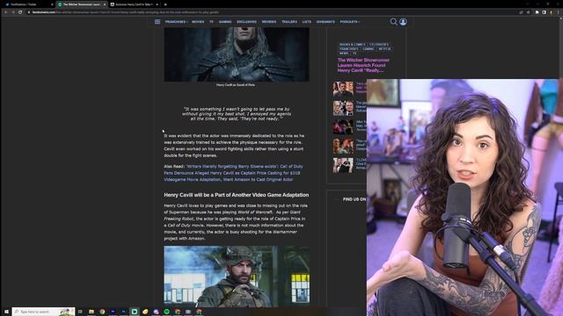
Task: Open the Also Read Call of Duty link
Action: [x=233, y=173]
